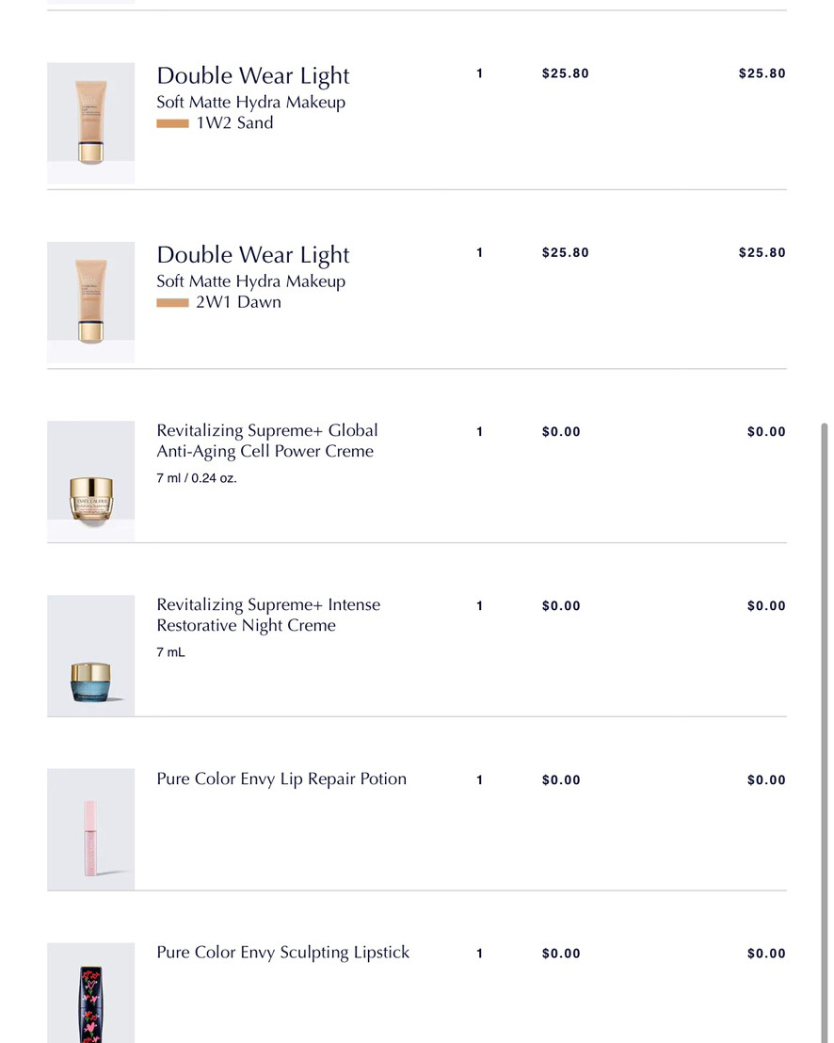Open Revitalizing Supreme+ Intense Restorative Night Creme link

click(268, 615)
